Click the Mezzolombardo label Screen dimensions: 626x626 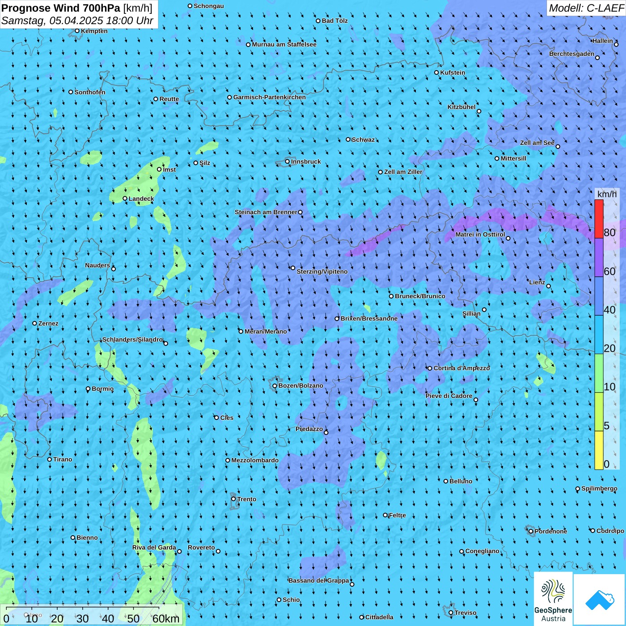(x=255, y=460)
